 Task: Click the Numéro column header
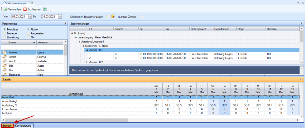pyautogui.click(x=126, y=29)
